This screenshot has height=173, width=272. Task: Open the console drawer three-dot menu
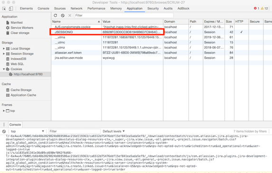4,125
